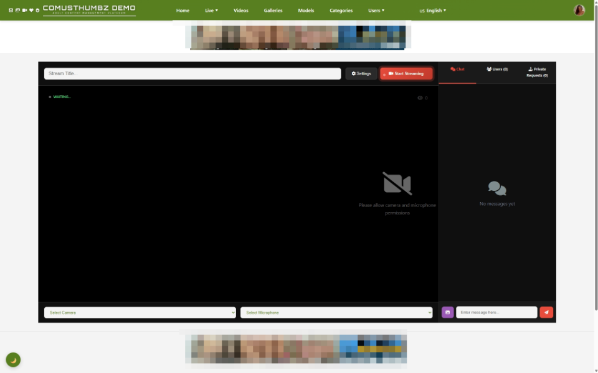The width and height of the screenshot is (598, 373).
Task: Open the English language selector
Action: click(433, 11)
